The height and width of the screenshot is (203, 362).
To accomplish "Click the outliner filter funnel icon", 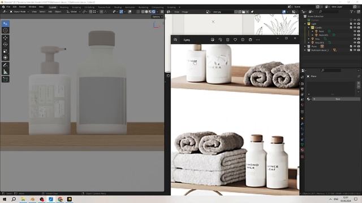I will point(352,11).
